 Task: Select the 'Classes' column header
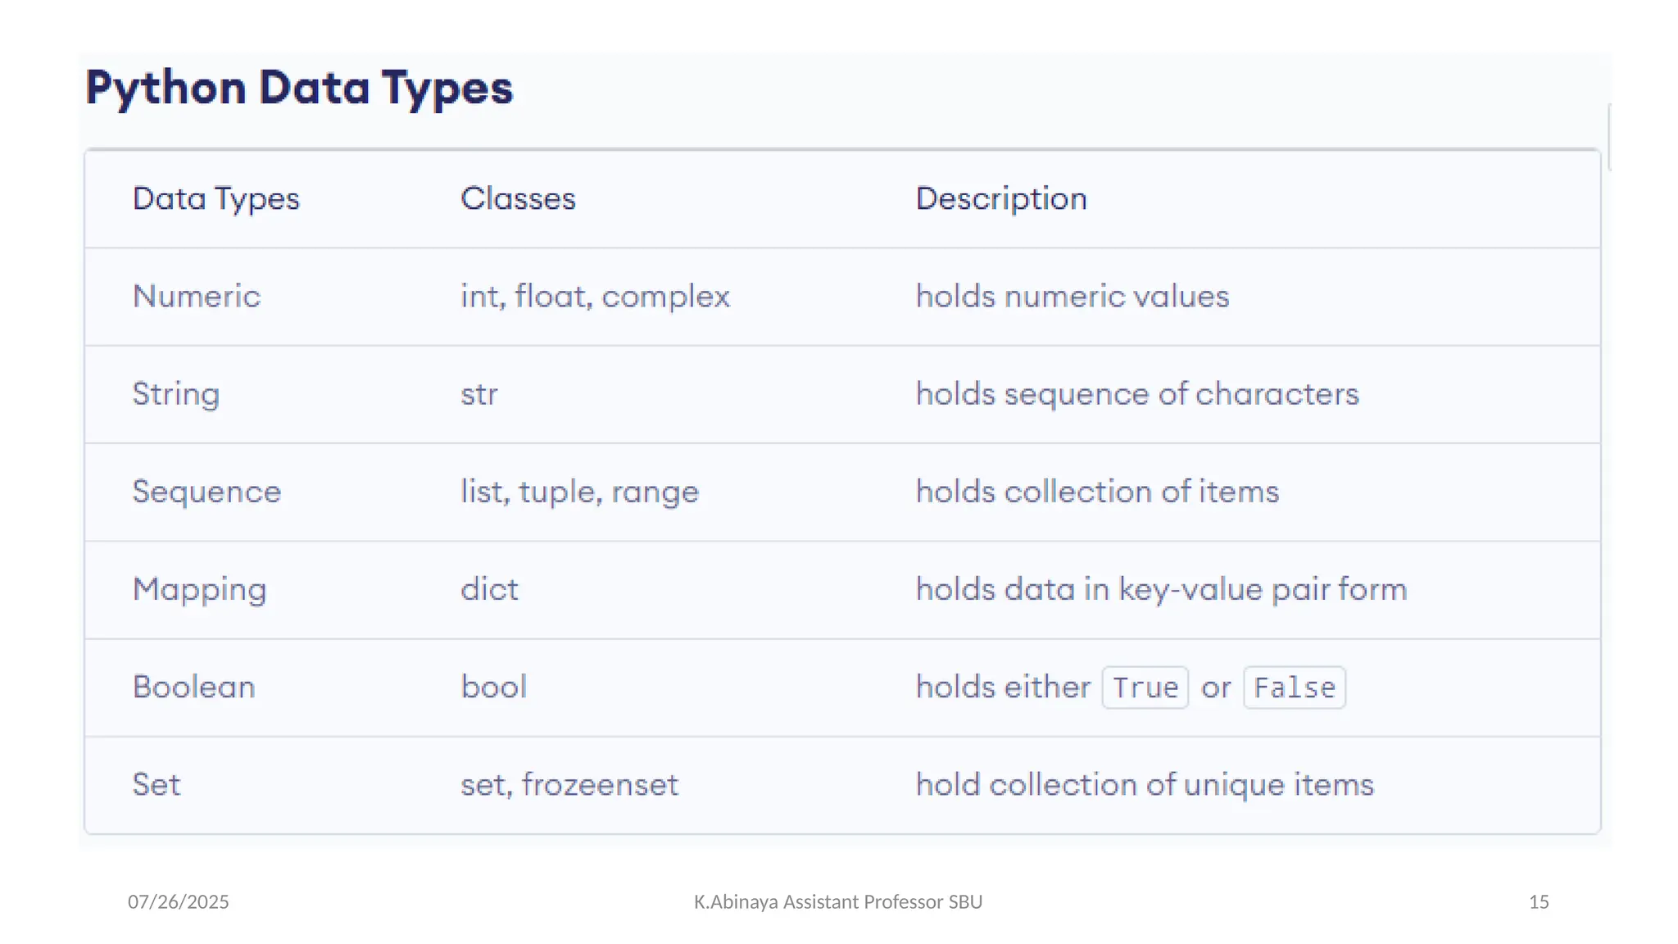coord(518,199)
